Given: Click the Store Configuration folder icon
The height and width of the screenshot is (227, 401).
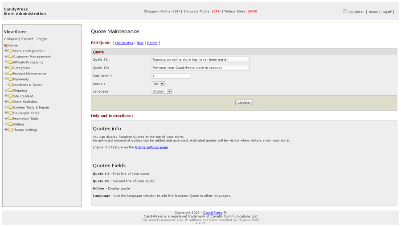Looking at the screenshot, I should click(x=11, y=51).
